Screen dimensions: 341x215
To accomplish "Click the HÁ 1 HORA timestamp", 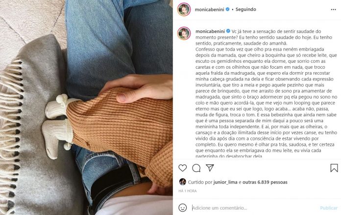I will [188, 191].
